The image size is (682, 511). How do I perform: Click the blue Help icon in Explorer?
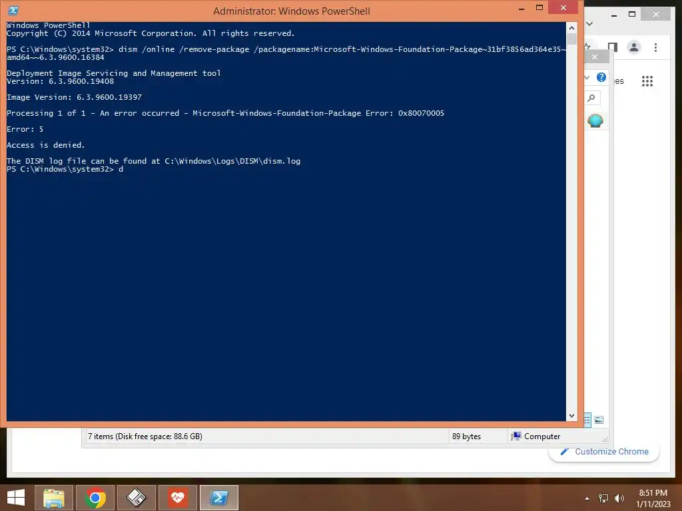coord(601,77)
